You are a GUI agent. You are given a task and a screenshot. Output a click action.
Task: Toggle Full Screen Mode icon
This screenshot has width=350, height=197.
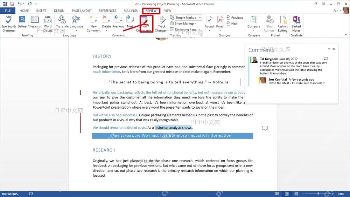click(323, 4)
